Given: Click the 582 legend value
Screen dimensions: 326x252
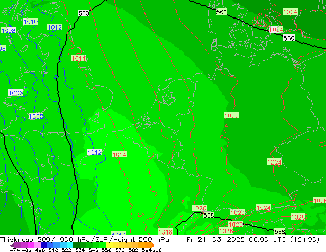Looking at the screenshot, I should 133,250.
